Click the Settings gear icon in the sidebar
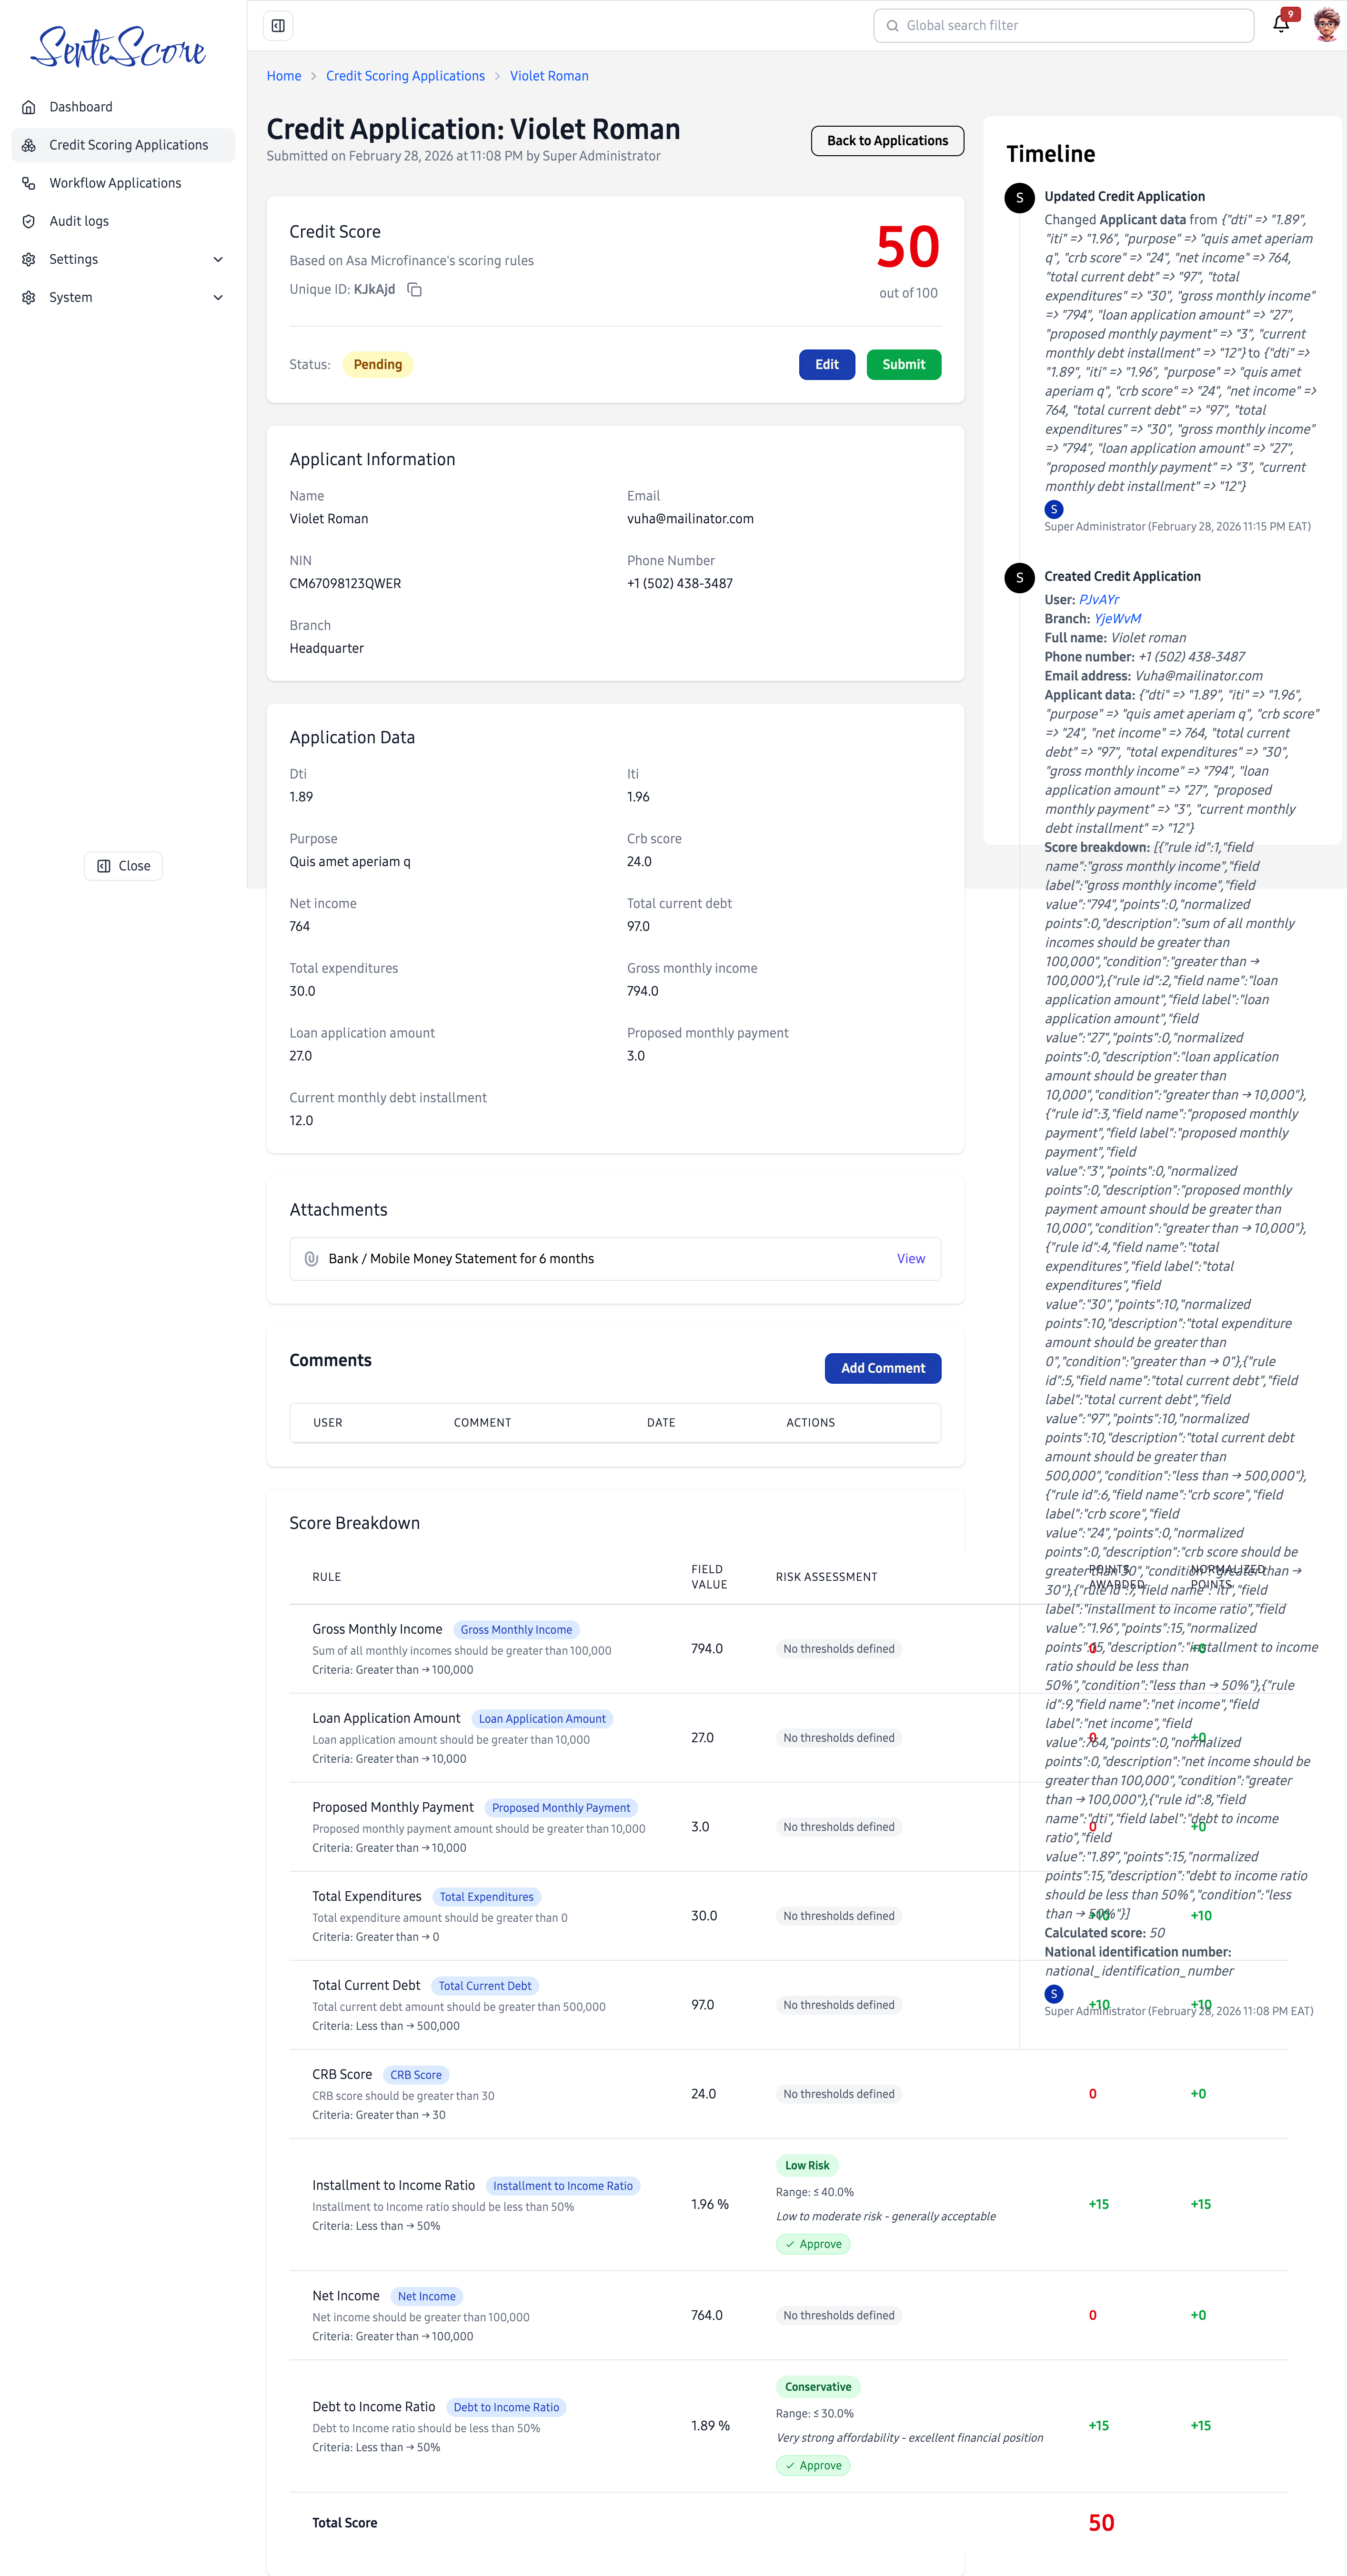Image resolution: width=1347 pixels, height=2576 pixels. (29, 259)
